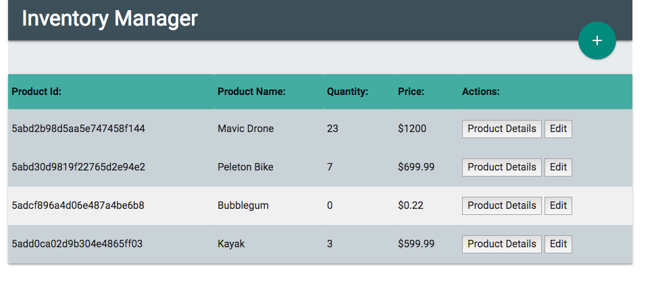Screen dimensions: 656x285
Task: Edit the Peleton Bike row
Action: click(x=558, y=167)
